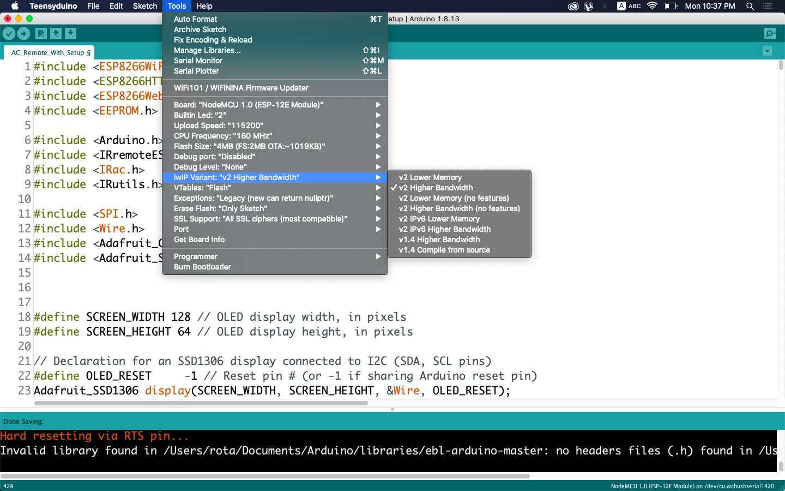Expand the Builtin Led "2" submenu
The height and width of the screenshot is (491, 785).
tap(275, 115)
